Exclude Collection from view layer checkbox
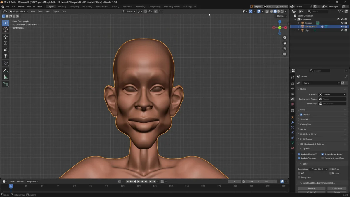Screen dimensions: 350x197 (x=339, y=19)
